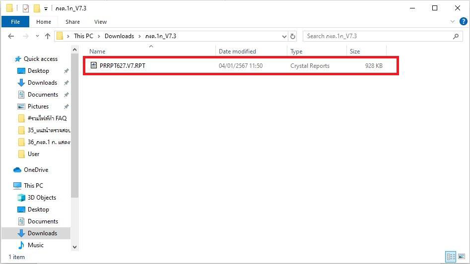Open the Share ribbon tab
This screenshot has width=470, height=264.
tap(72, 22)
